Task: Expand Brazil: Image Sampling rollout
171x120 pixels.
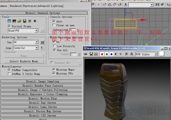Action: [41, 81]
